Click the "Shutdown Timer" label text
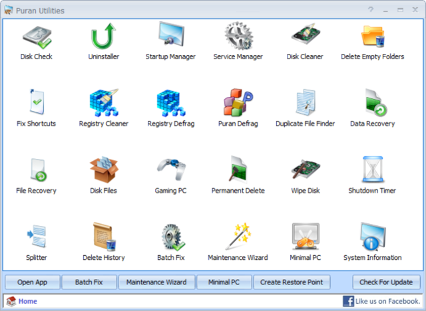Viewport: 426px width, 311px height. pos(372,191)
